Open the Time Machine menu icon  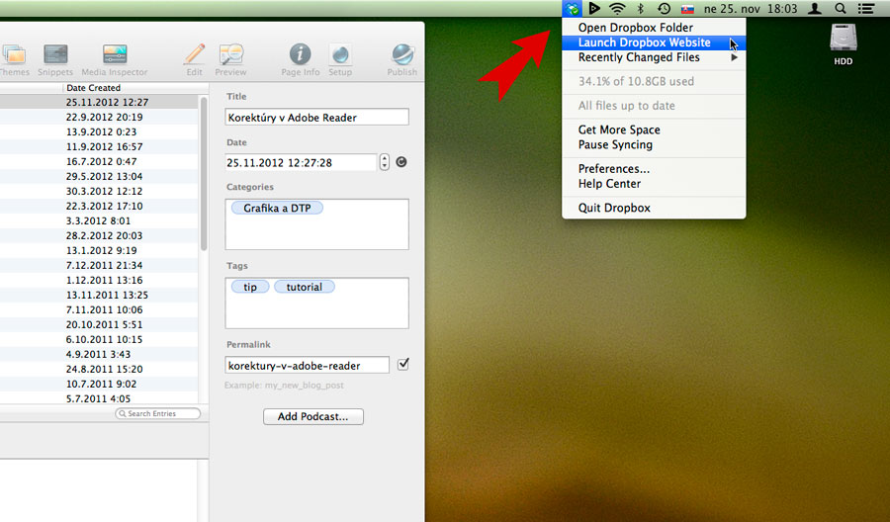(664, 9)
